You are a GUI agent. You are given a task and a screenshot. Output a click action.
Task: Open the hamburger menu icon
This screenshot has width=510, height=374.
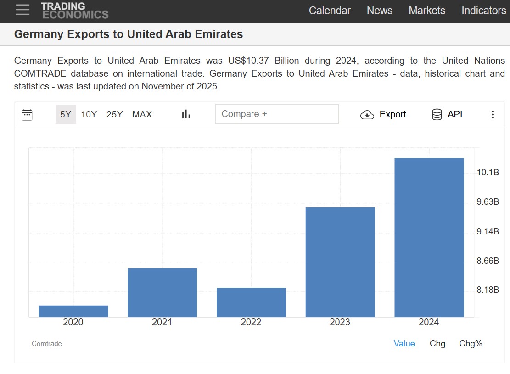(22, 10)
